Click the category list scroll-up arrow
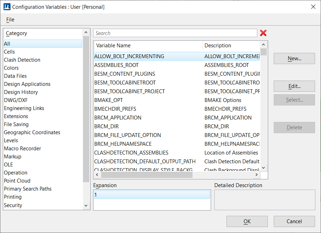Viewport: 321px width, 233px height. click(x=86, y=32)
